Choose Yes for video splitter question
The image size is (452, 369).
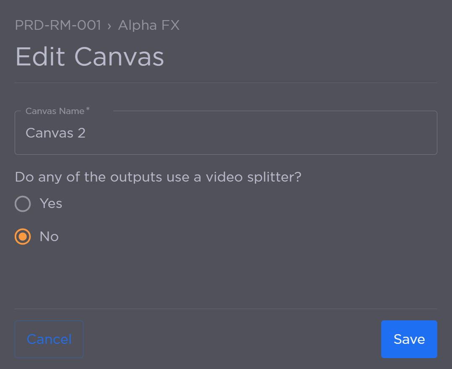coord(23,204)
